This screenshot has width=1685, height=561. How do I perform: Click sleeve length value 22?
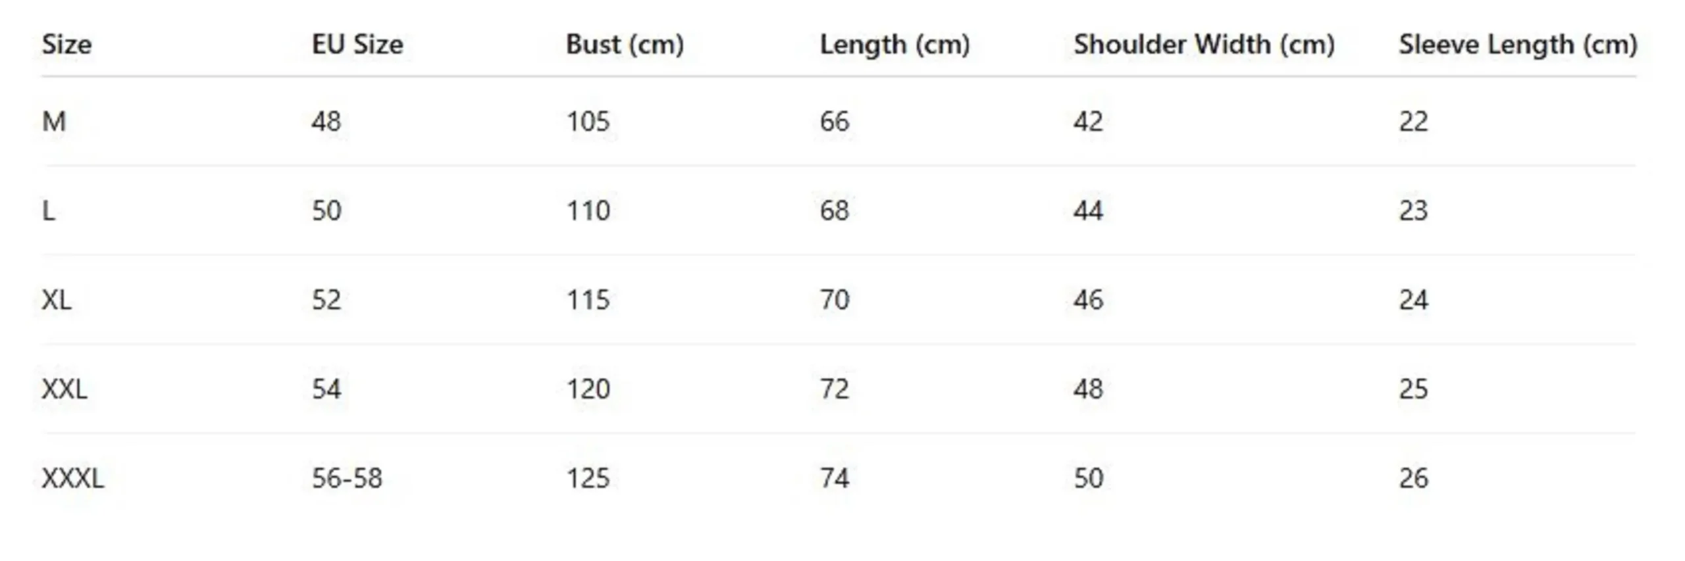(x=1413, y=122)
